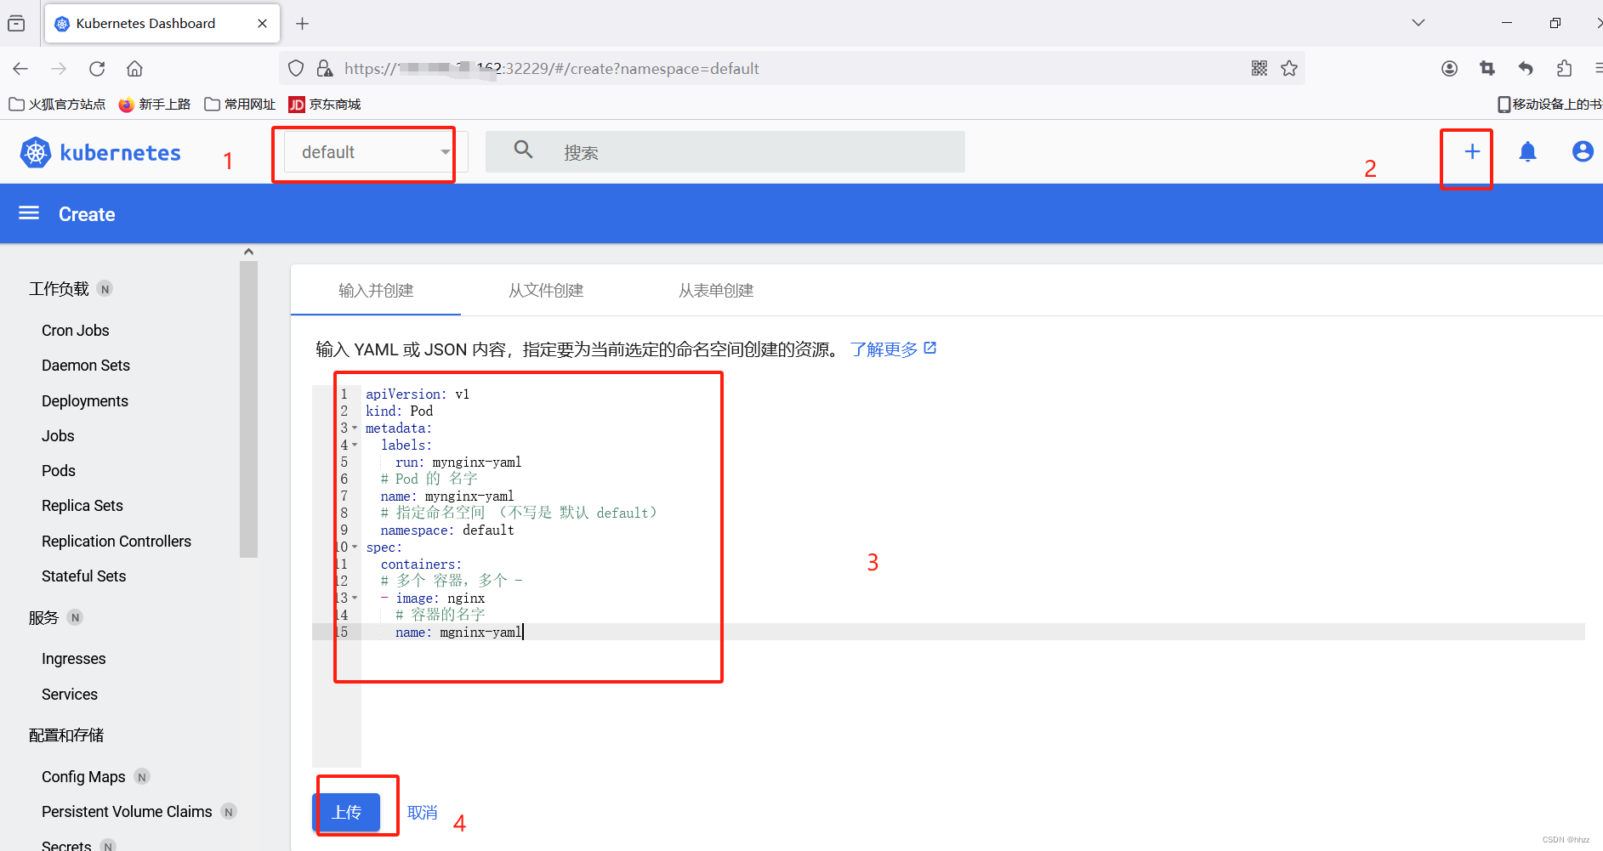The image size is (1603, 851).
Task: Go to browser home page icon
Action: 134,69
